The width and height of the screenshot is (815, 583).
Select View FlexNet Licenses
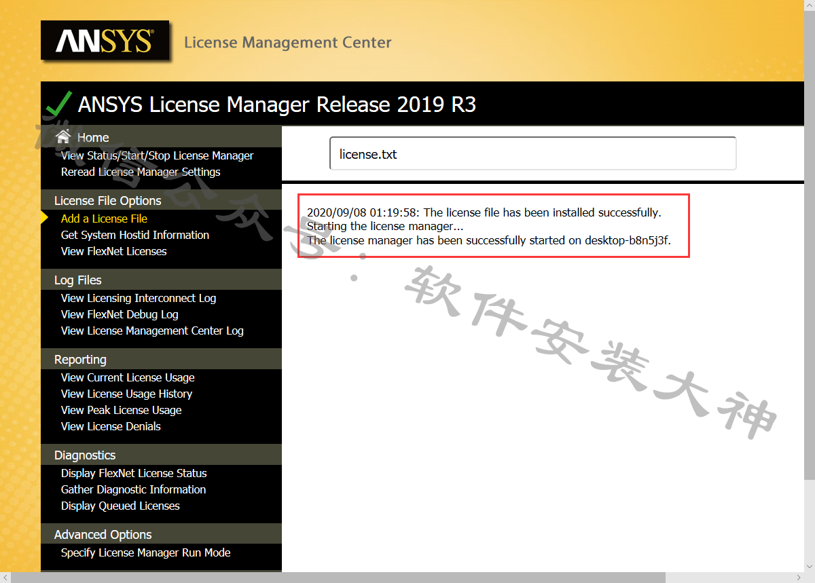113,251
